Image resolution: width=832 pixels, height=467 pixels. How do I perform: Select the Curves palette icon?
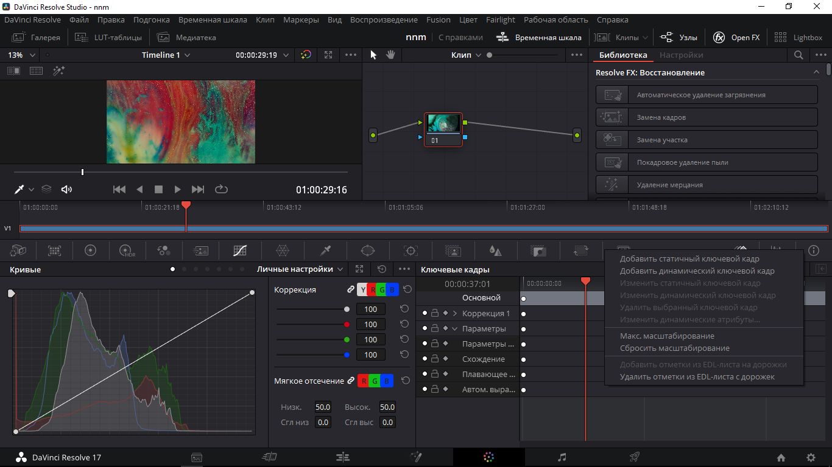(240, 251)
